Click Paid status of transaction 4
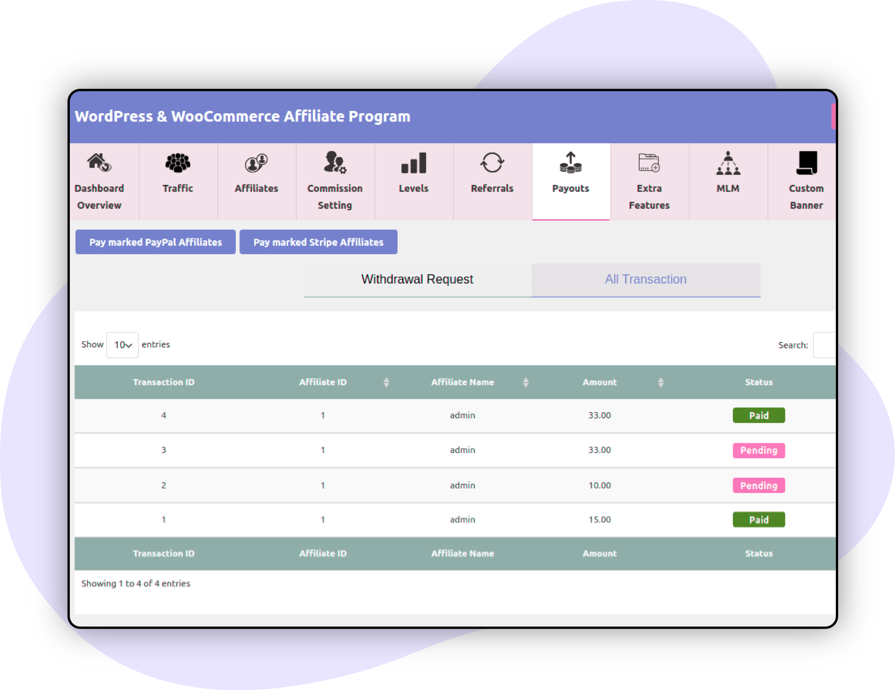The image size is (895, 690). tap(759, 415)
